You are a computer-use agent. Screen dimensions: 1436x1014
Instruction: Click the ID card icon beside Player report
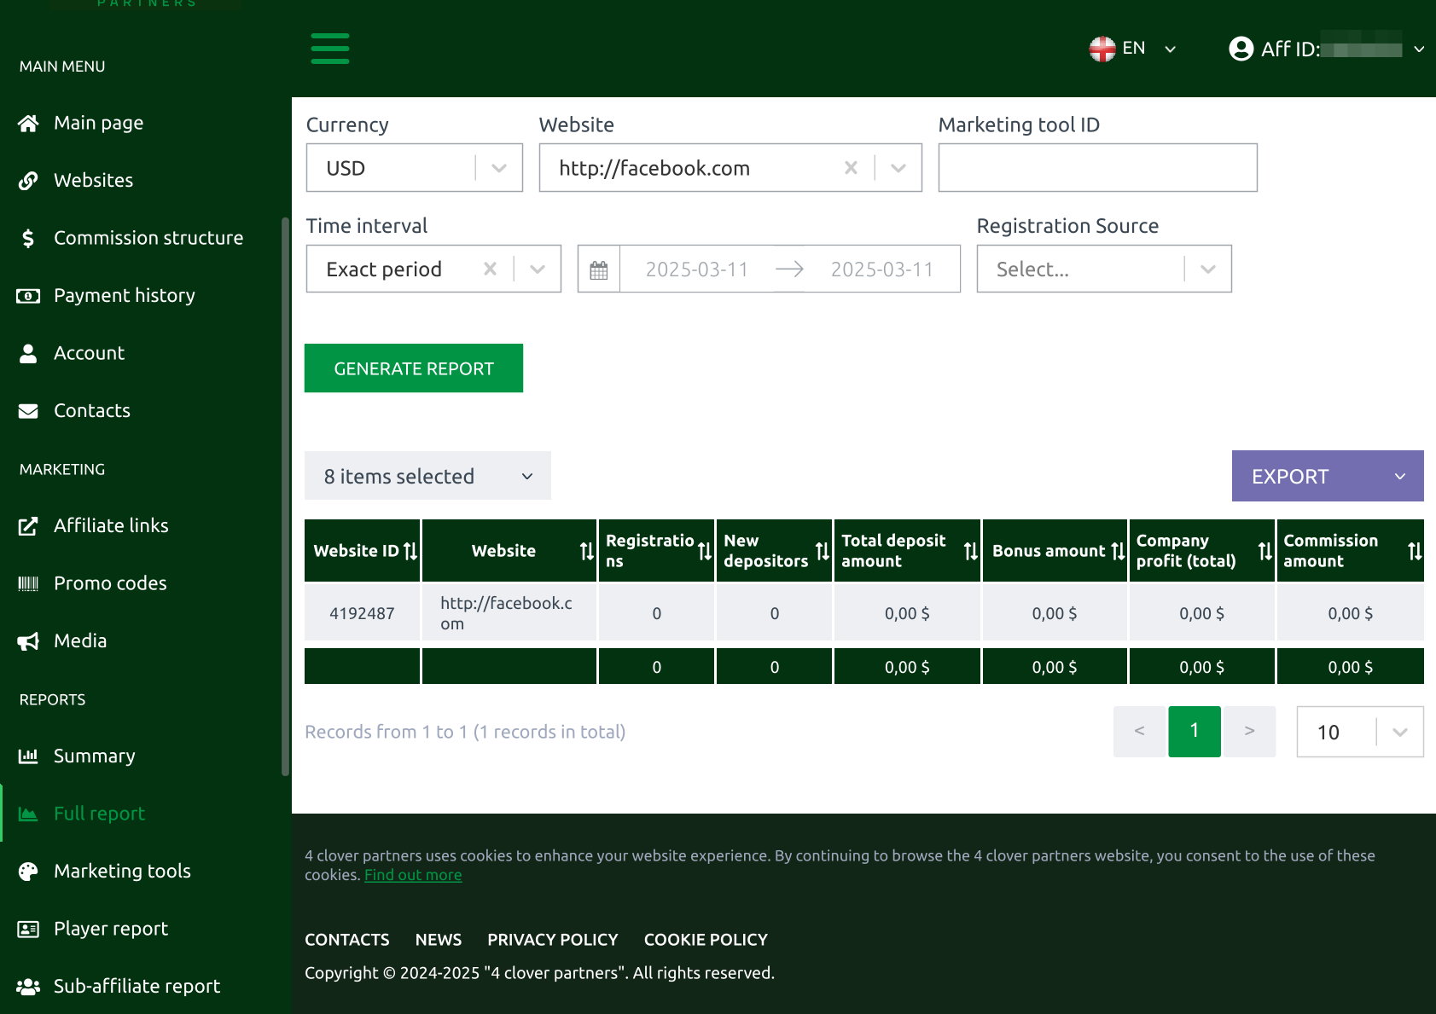(28, 929)
